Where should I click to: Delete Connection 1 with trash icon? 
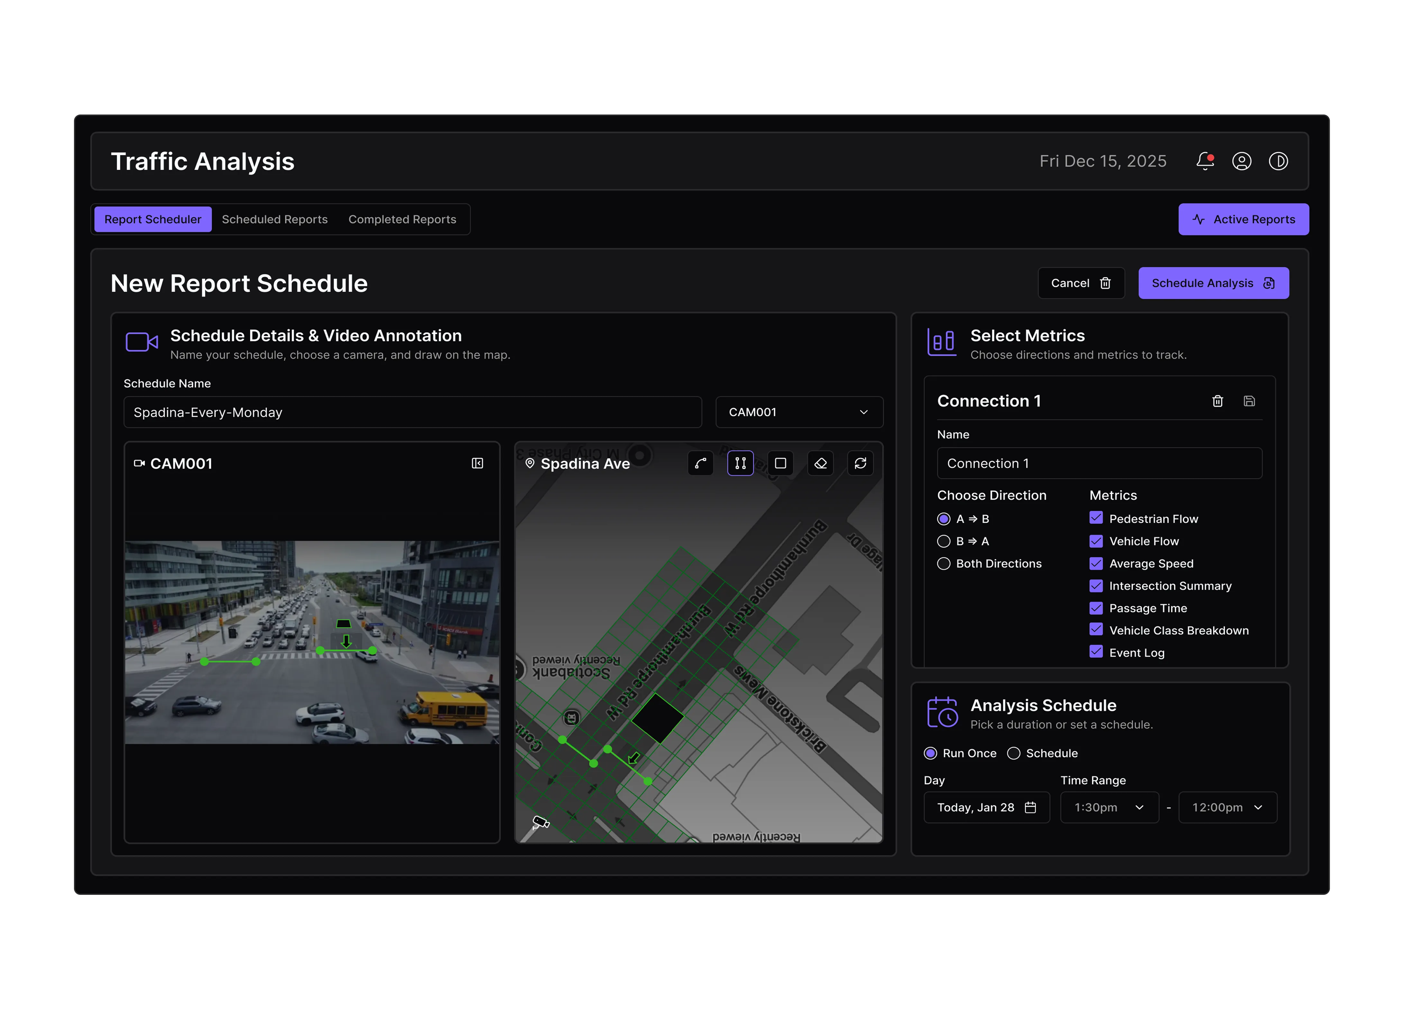[x=1217, y=401]
